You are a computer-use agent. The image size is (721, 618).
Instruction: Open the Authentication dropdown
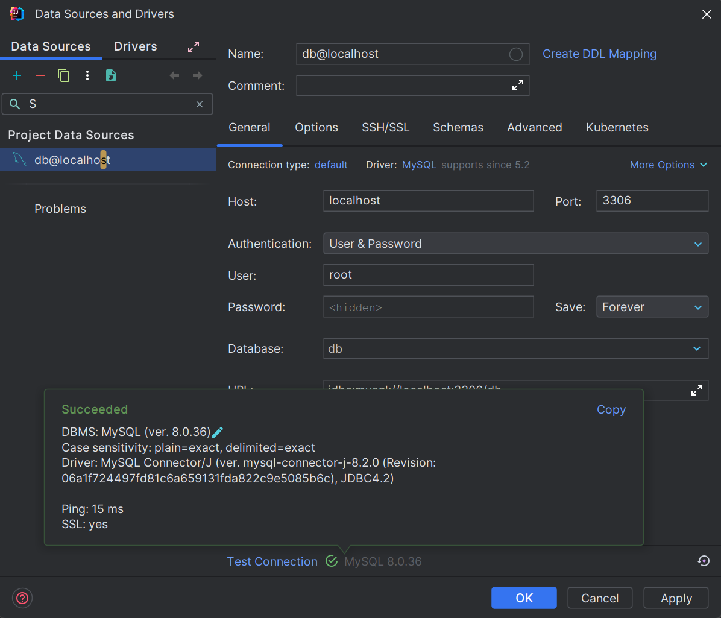coord(515,244)
